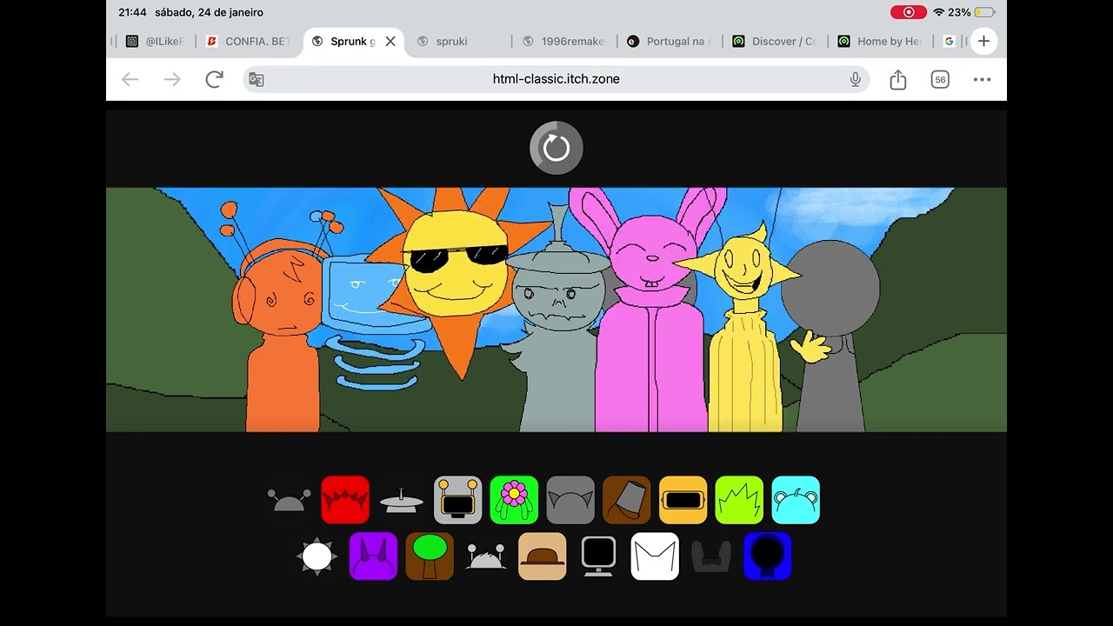1113x626 pixels.
Task: Open the browser three-dots menu
Action: (x=982, y=79)
